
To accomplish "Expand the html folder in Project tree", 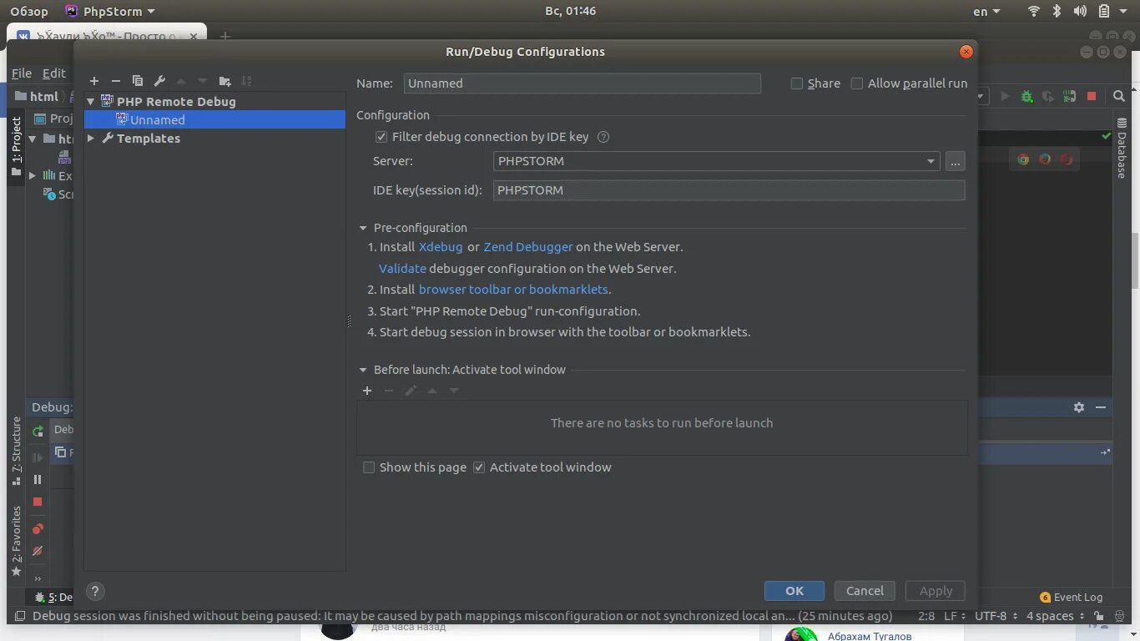I will [x=33, y=139].
